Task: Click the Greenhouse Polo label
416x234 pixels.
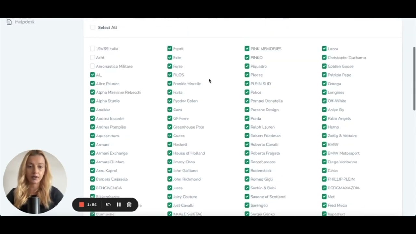Action: pos(188,127)
